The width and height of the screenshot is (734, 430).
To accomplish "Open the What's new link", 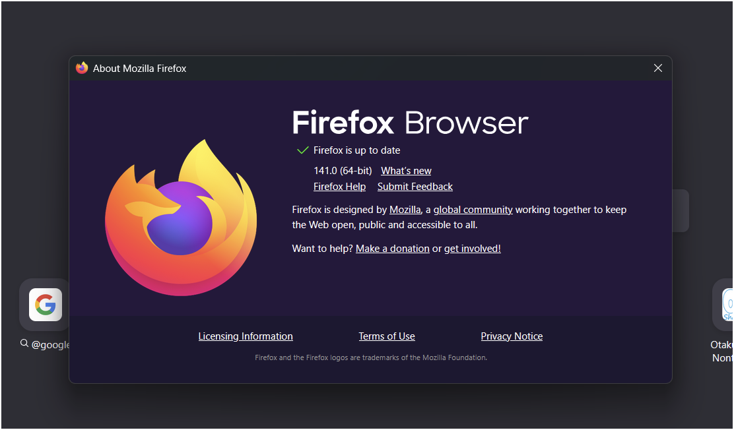I will click(406, 171).
